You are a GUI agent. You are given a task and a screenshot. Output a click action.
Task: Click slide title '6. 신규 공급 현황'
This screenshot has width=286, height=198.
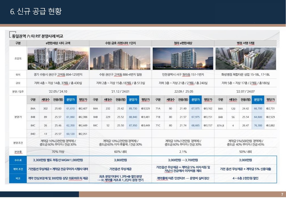click(x=36, y=11)
